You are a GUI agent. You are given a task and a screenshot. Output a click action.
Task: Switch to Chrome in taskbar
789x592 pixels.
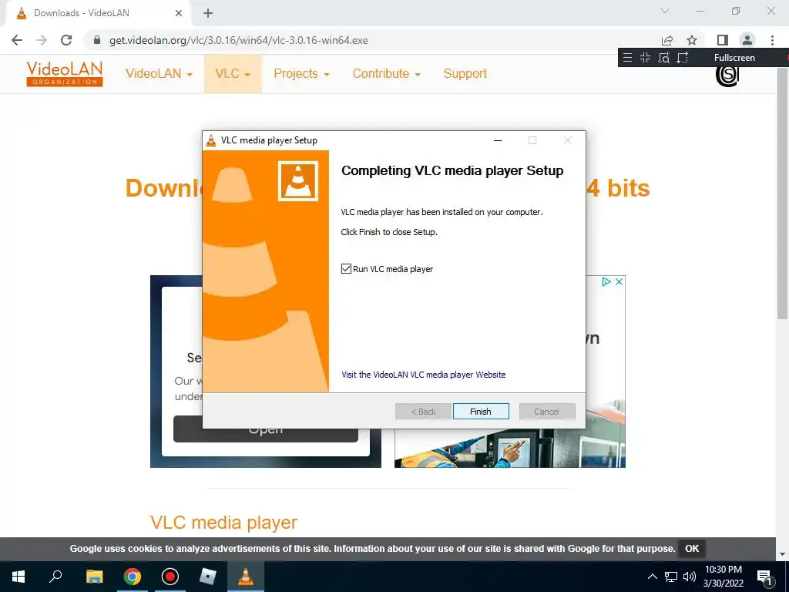(133, 577)
